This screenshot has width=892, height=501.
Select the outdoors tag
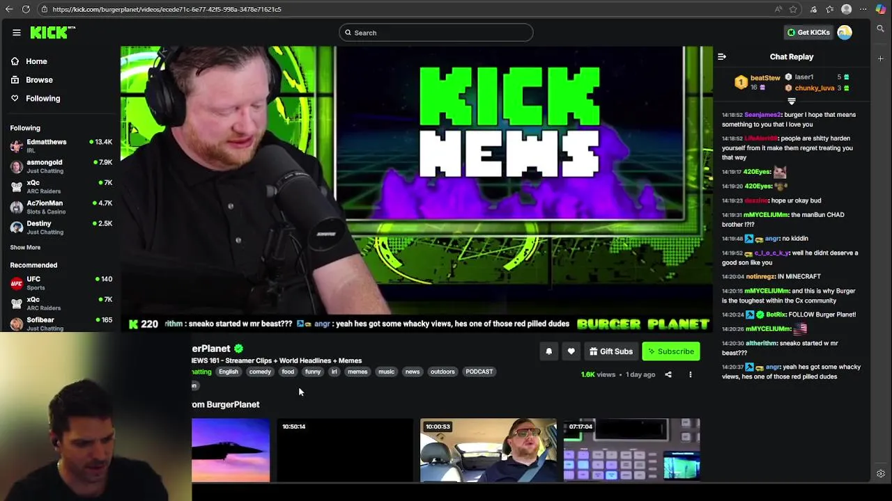pos(443,372)
